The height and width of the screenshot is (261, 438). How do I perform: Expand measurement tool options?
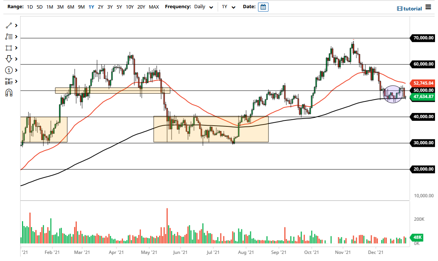[x=16, y=81]
